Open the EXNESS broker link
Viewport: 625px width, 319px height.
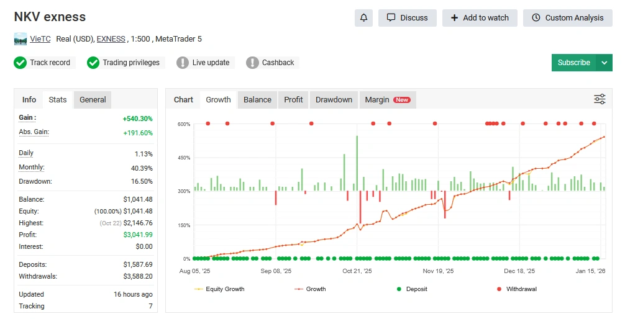coord(111,39)
